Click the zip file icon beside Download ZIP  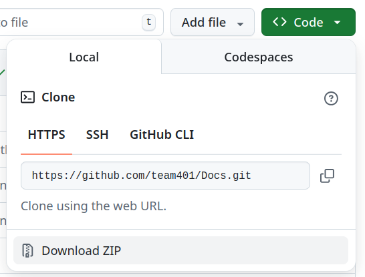coord(27,250)
